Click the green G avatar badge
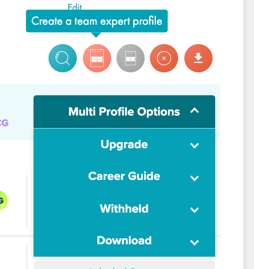Image resolution: width=254 pixels, height=269 pixels. (x=3, y=201)
